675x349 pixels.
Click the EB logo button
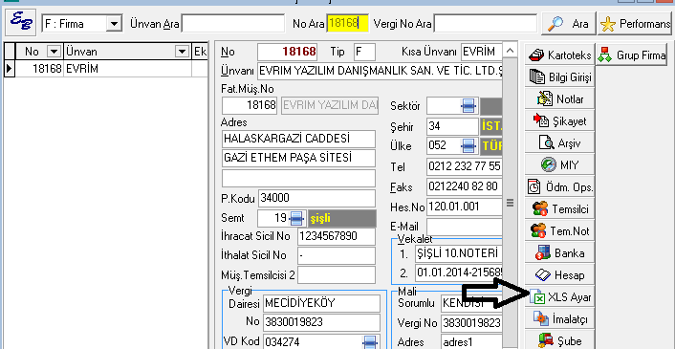tap(21, 23)
